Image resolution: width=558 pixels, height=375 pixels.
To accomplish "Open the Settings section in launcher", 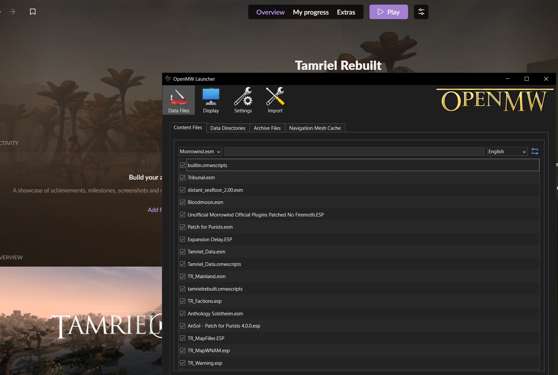I will 243,100.
